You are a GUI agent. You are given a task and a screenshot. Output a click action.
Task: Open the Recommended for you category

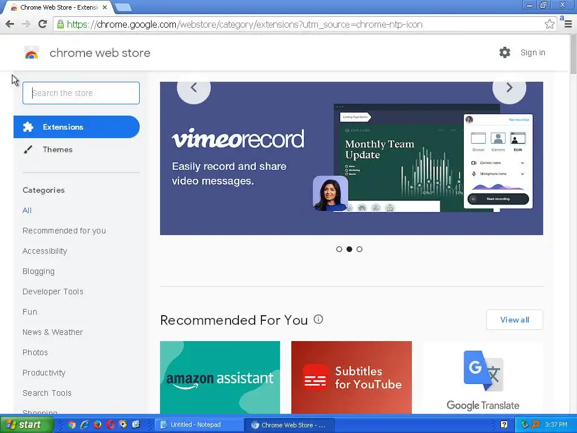[64, 231]
